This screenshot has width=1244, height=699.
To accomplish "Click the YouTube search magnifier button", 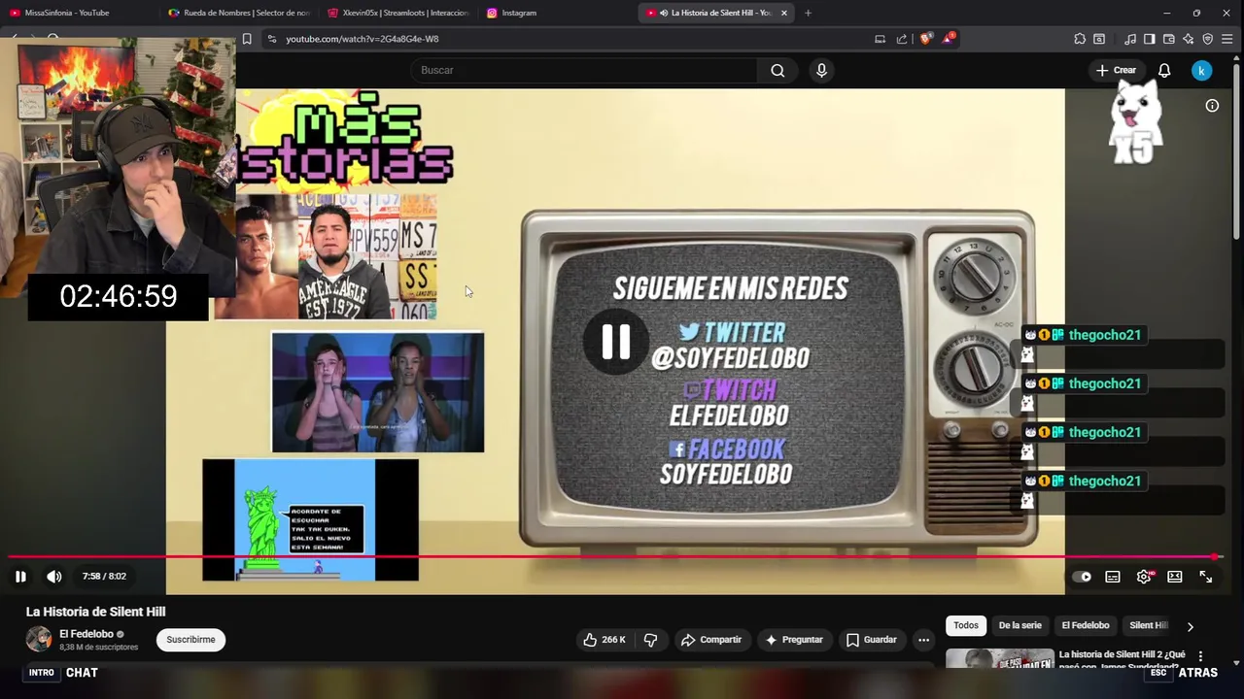I will click(x=777, y=70).
